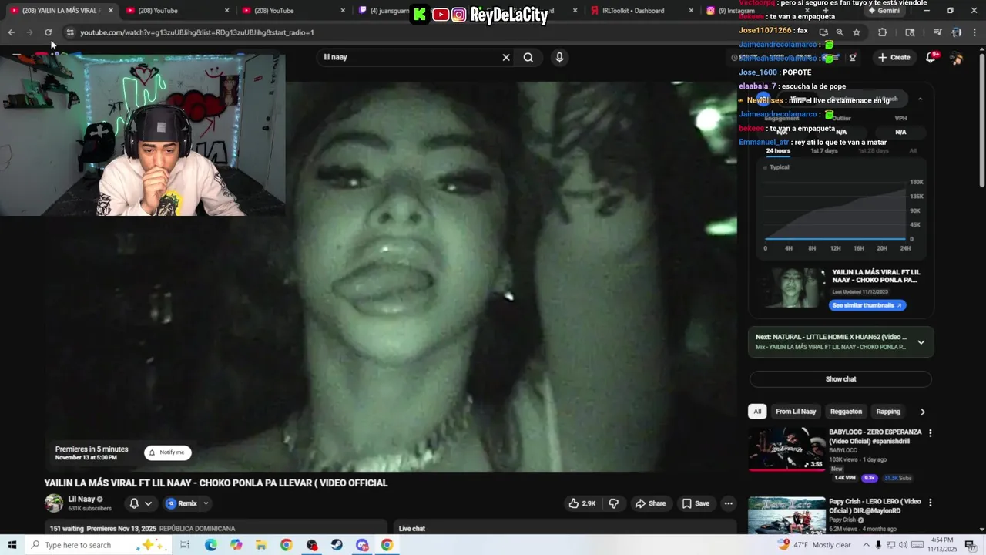Show more filter chips with right arrow
Screen dimensions: 986x555
(922, 412)
